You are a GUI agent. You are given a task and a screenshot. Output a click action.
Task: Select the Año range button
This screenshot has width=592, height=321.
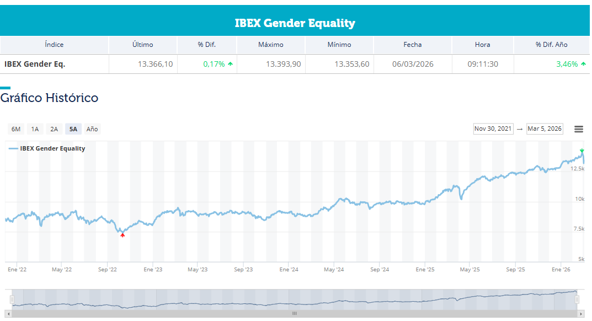coord(92,129)
